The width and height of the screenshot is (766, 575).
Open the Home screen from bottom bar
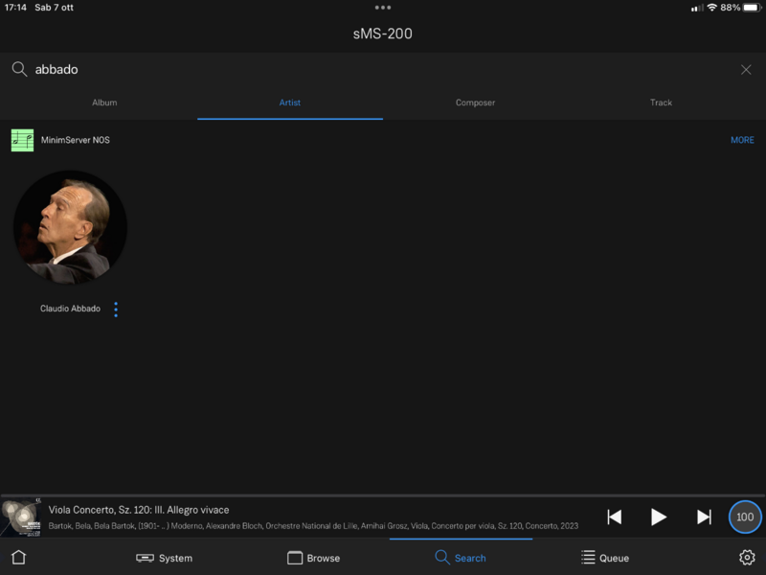tap(17, 557)
